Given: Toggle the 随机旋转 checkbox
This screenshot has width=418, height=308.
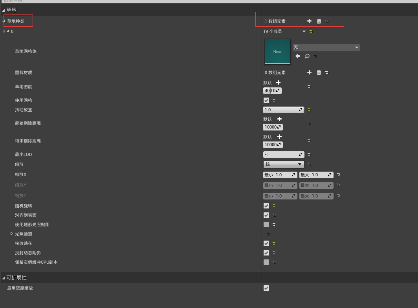Looking at the screenshot, I should point(266,206).
